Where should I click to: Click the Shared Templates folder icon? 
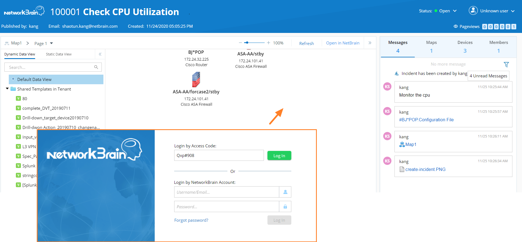(13, 89)
